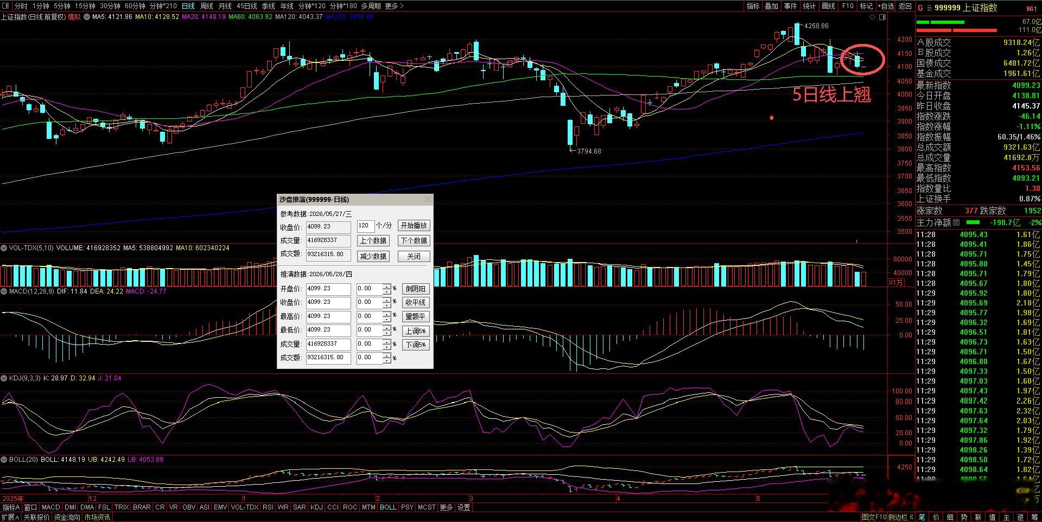Image resolution: width=1042 pixels, height=522 pixels.
Task: Click the 上调5% button
Action: tap(416, 330)
